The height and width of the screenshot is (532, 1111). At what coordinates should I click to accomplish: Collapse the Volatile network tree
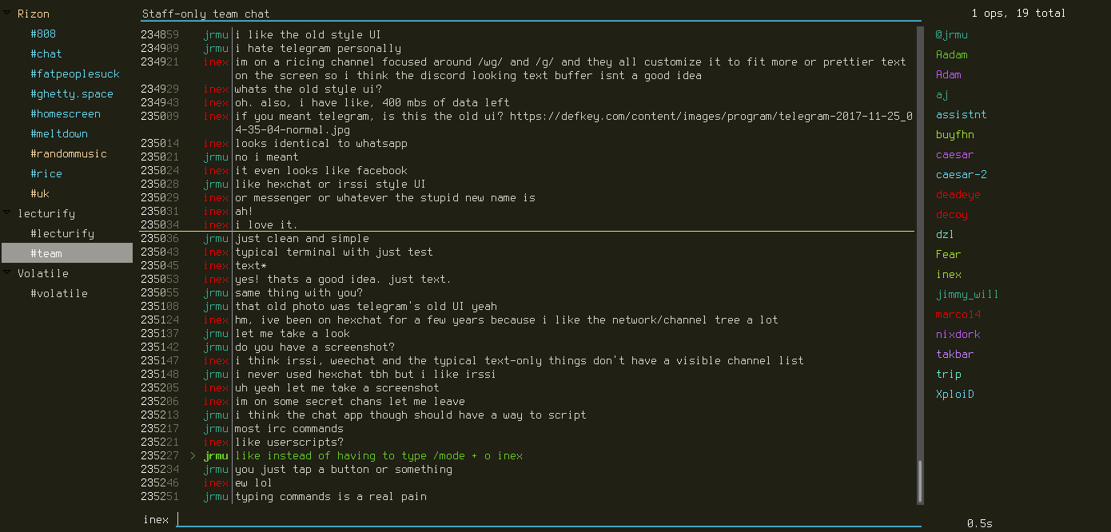click(x=7, y=273)
